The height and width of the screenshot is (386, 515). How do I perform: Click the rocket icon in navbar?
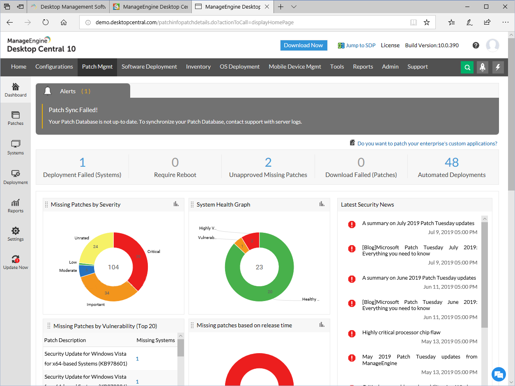pyautogui.click(x=483, y=67)
